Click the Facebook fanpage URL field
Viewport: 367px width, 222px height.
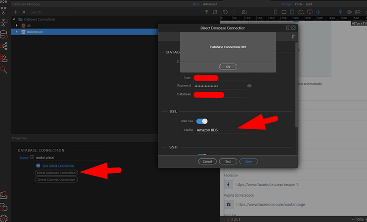pyautogui.click(x=299, y=205)
